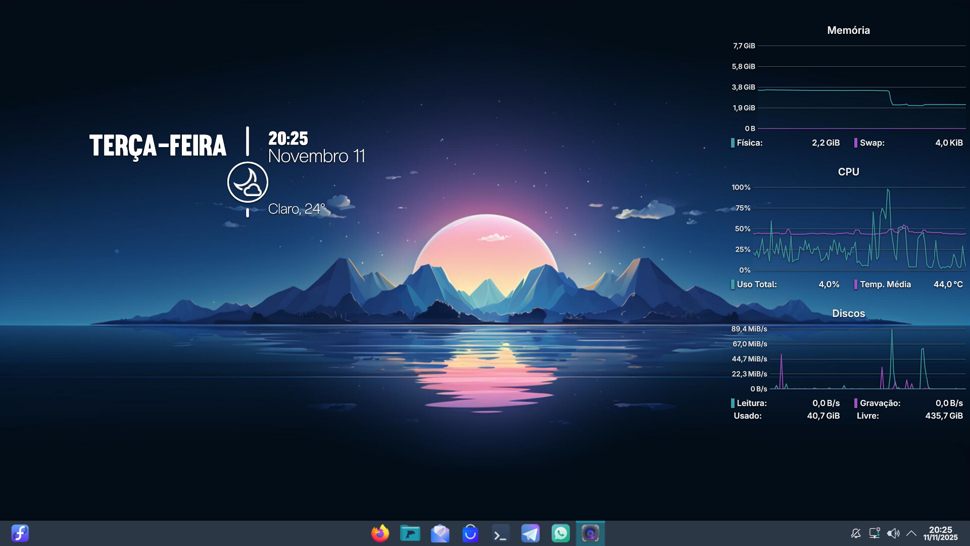Open Telegram from the taskbar
The height and width of the screenshot is (546, 970).
pos(530,533)
